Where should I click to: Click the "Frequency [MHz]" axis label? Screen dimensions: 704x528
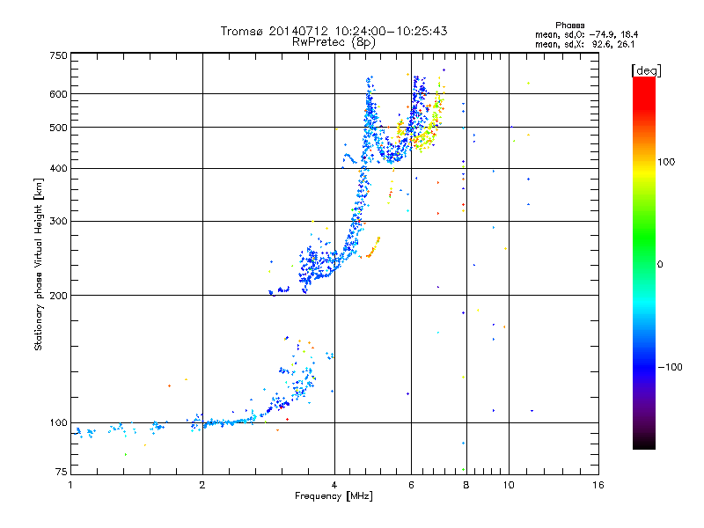pos(334,496)
